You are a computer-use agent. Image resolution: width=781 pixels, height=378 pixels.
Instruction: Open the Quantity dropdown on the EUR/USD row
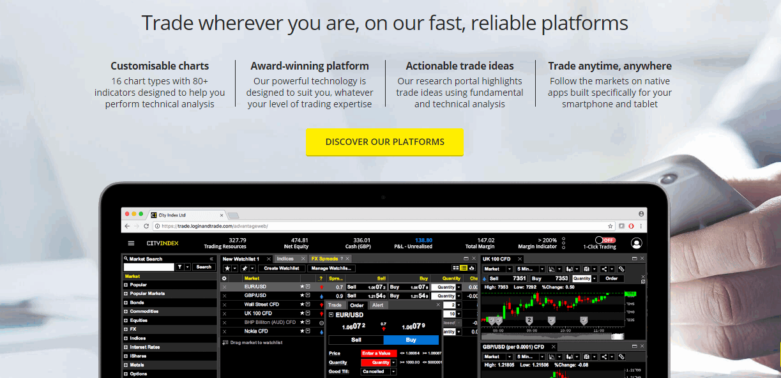(x=458, y=287)
